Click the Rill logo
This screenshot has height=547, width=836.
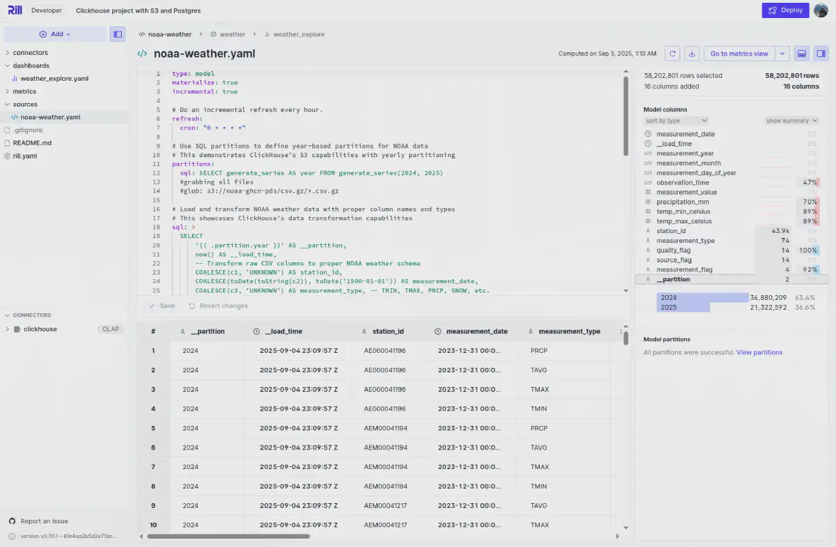15,10
